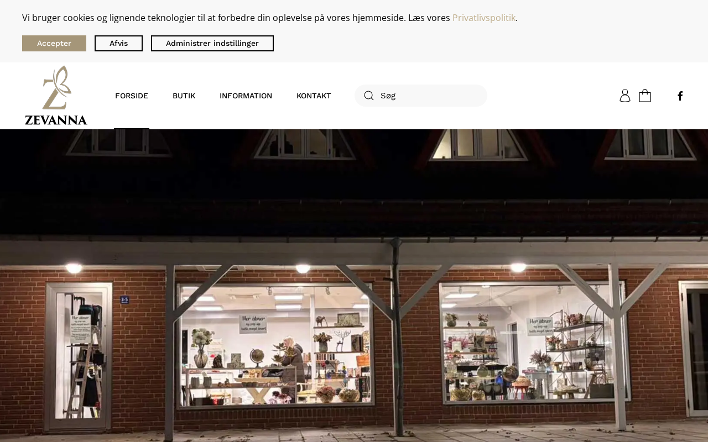Accept cookies with the Accepter button

pos(54,43)
